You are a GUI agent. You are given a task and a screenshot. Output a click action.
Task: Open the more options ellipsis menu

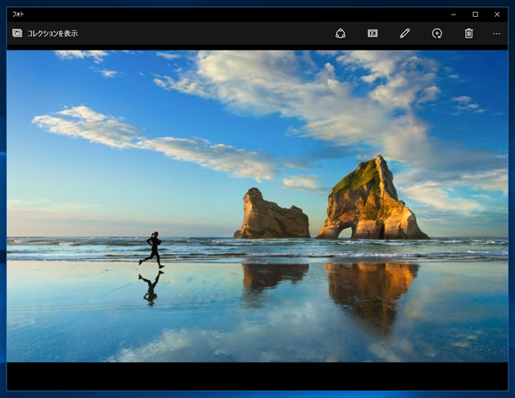(x=496, y=34)
